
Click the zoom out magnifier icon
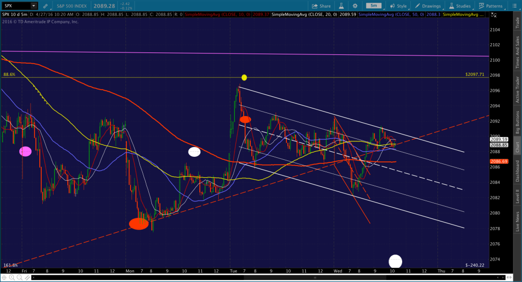pos(19,277)
